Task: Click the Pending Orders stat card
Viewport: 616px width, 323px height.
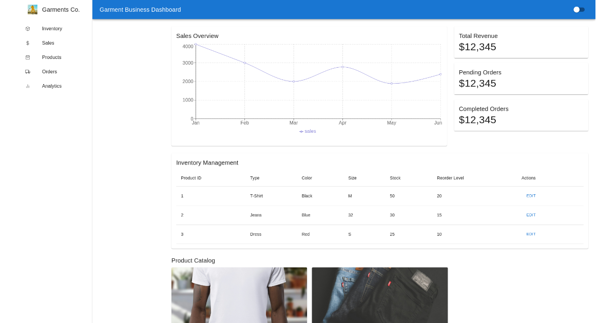Action: (521, 78)
